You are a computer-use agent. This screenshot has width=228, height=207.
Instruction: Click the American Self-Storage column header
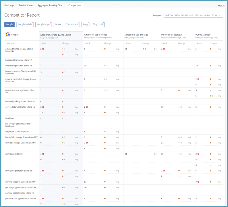tap(96, 35)
